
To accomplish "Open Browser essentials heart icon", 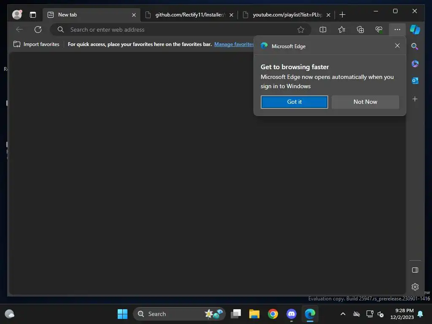I will click(379, 30).
